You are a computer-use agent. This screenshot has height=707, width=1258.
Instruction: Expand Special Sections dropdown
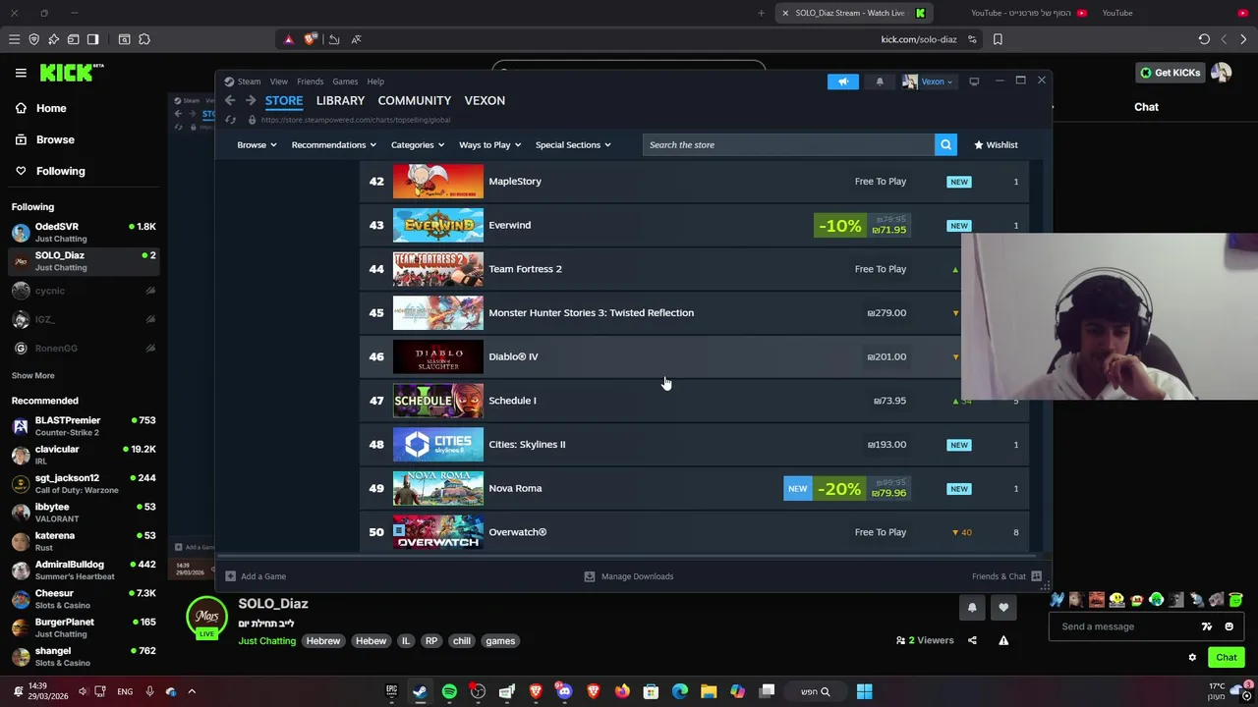coord(573,144)
